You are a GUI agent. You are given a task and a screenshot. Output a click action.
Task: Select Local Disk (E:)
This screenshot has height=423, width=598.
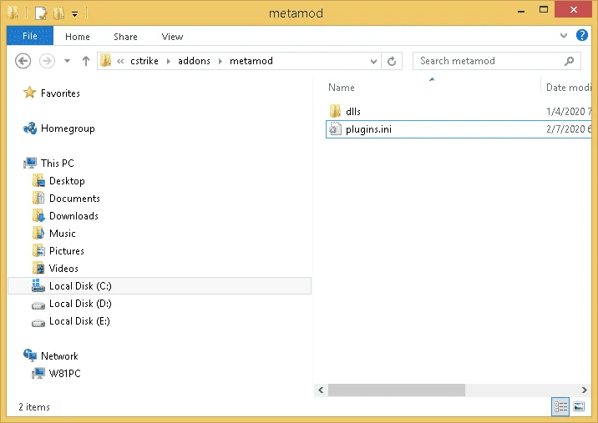coord(79,321)
